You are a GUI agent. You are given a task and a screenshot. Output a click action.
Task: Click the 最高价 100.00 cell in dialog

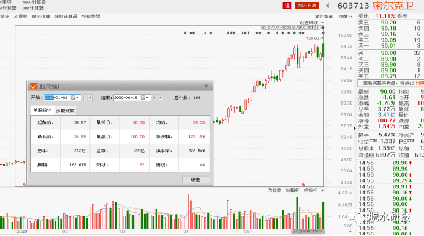[138, 136]
